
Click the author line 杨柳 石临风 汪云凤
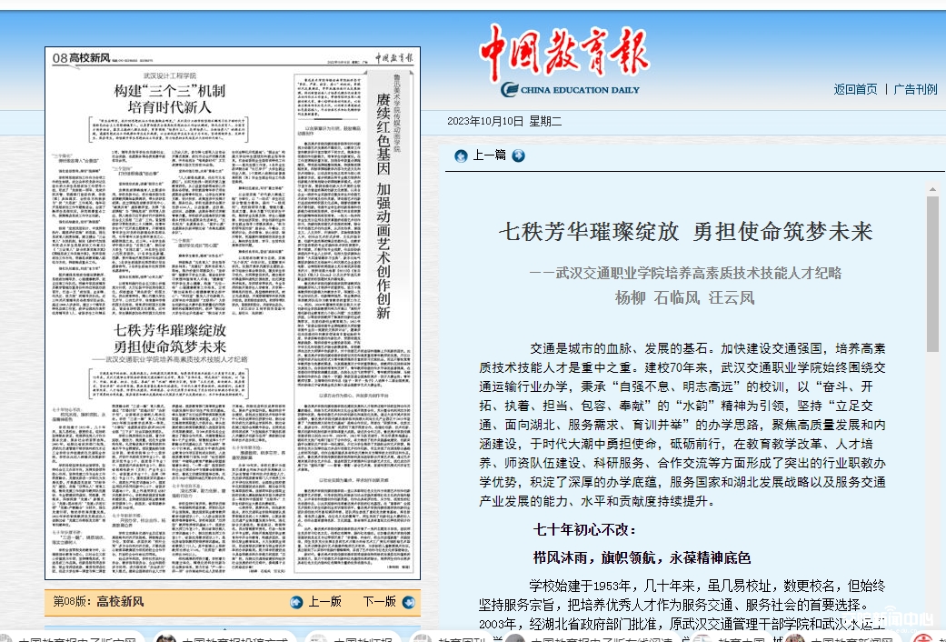pyautogui.click(x=685, y=297)
